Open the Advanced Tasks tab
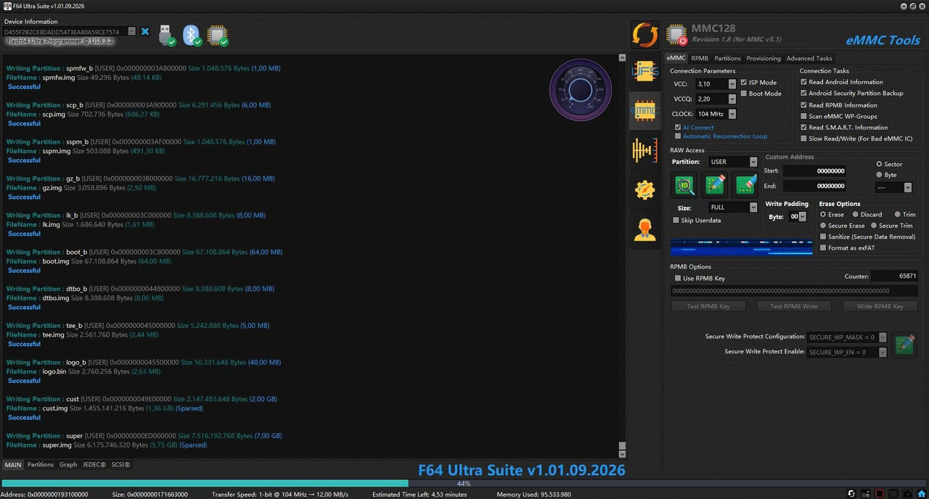This screenshot has height=499, width=929. tap(809, 59)
